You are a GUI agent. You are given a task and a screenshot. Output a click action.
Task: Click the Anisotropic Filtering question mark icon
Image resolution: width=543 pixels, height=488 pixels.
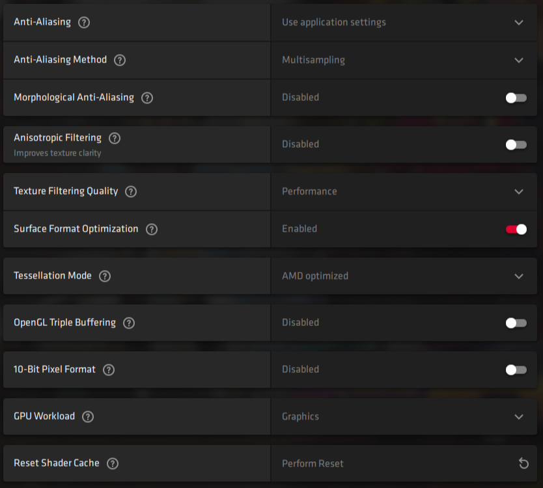pyautogui.click(x=115, y=138)
